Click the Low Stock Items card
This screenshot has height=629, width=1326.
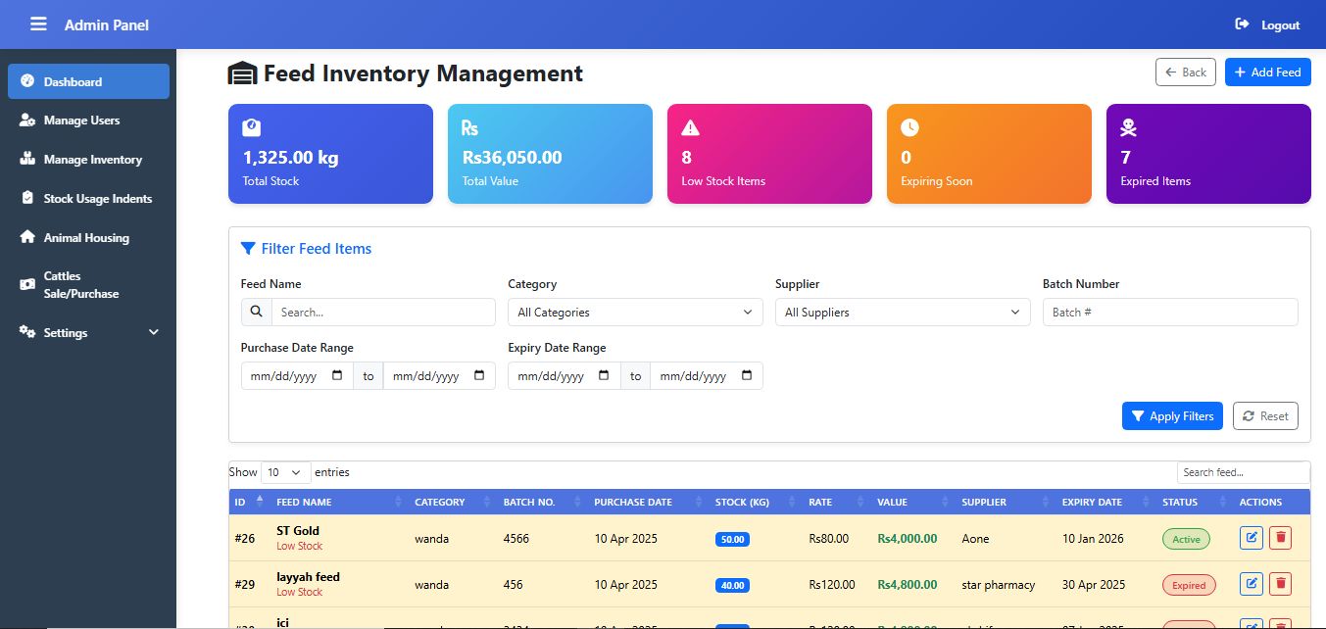point(769,154)
